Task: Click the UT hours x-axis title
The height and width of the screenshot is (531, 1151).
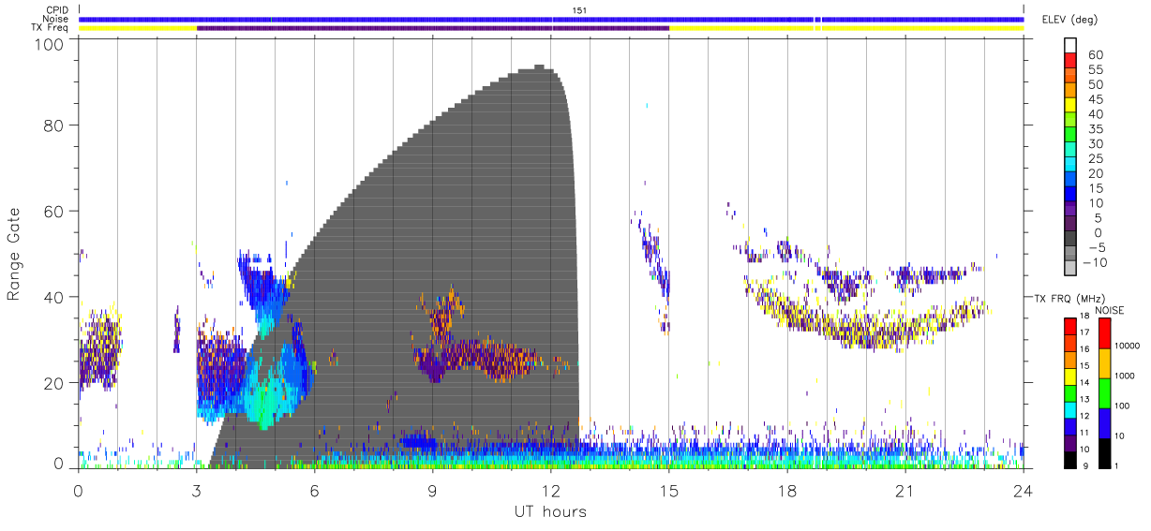Action: pyautogui.click(x=550, y=511)
